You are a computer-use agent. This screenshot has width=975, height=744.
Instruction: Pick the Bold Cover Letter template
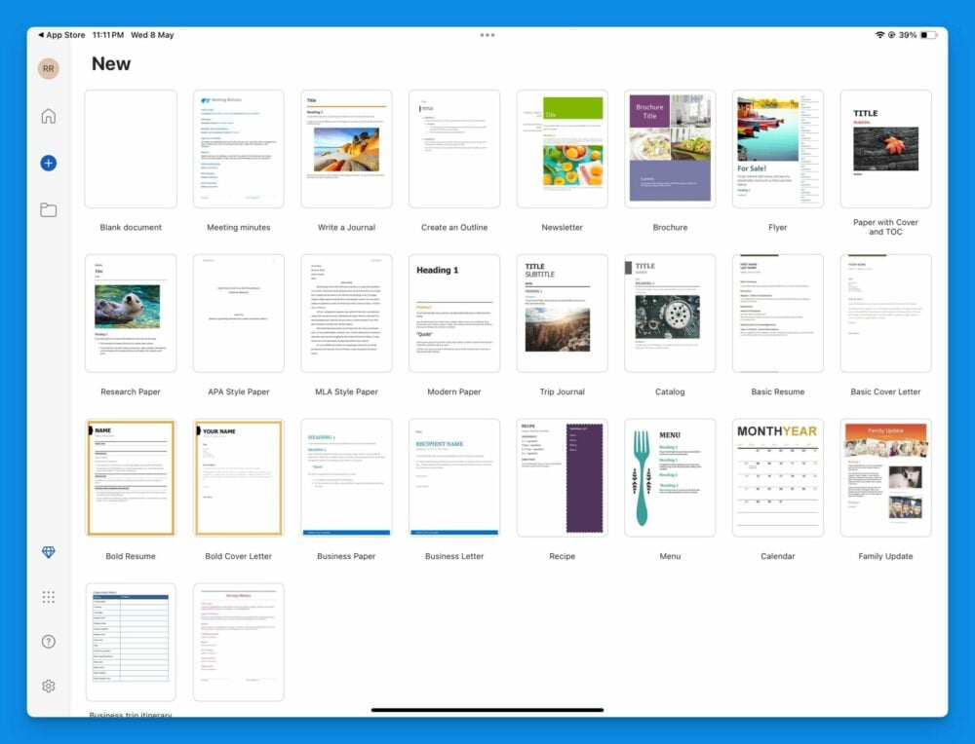coord(239,477)
